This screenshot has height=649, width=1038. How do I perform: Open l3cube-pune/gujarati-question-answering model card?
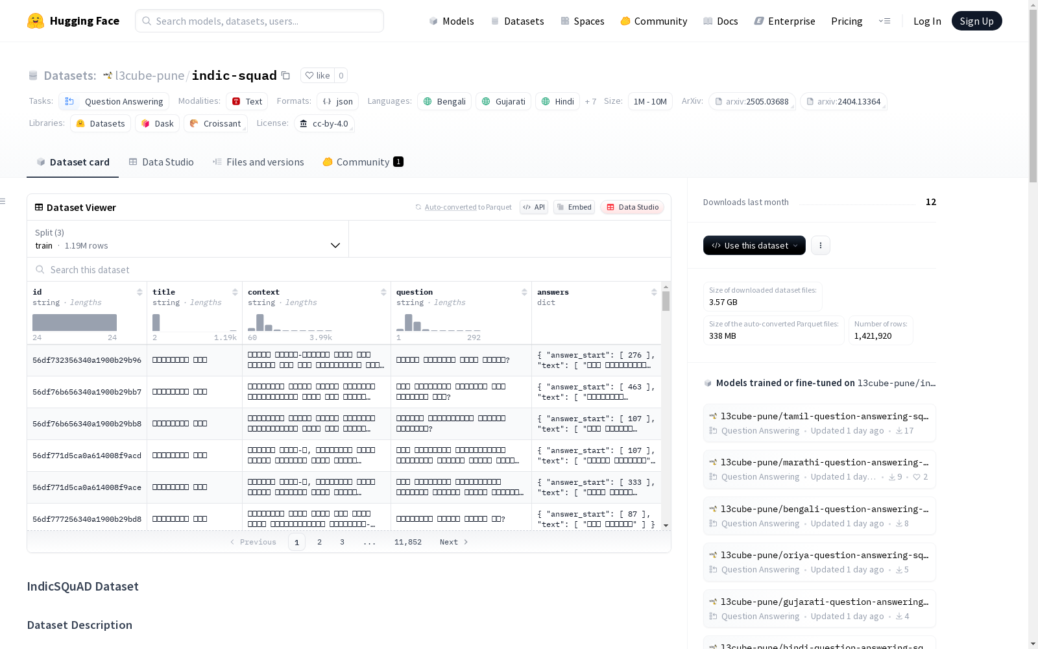[x=819, y=608]
